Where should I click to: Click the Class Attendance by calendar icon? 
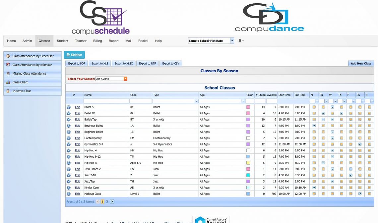click(8, 65)
